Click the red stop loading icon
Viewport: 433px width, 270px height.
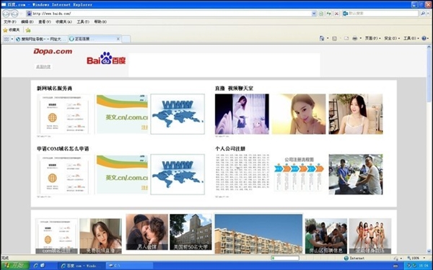(x=336, y=14)
